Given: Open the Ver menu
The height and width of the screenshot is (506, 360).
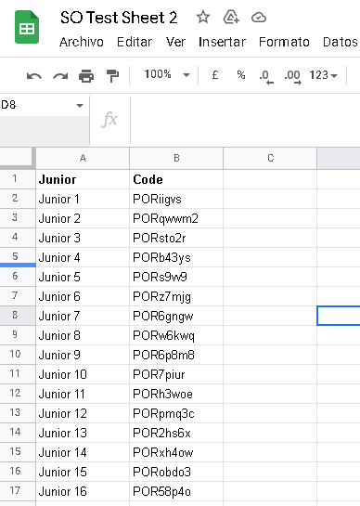Looking at the screenshot, I should click(x=175, y=42).
